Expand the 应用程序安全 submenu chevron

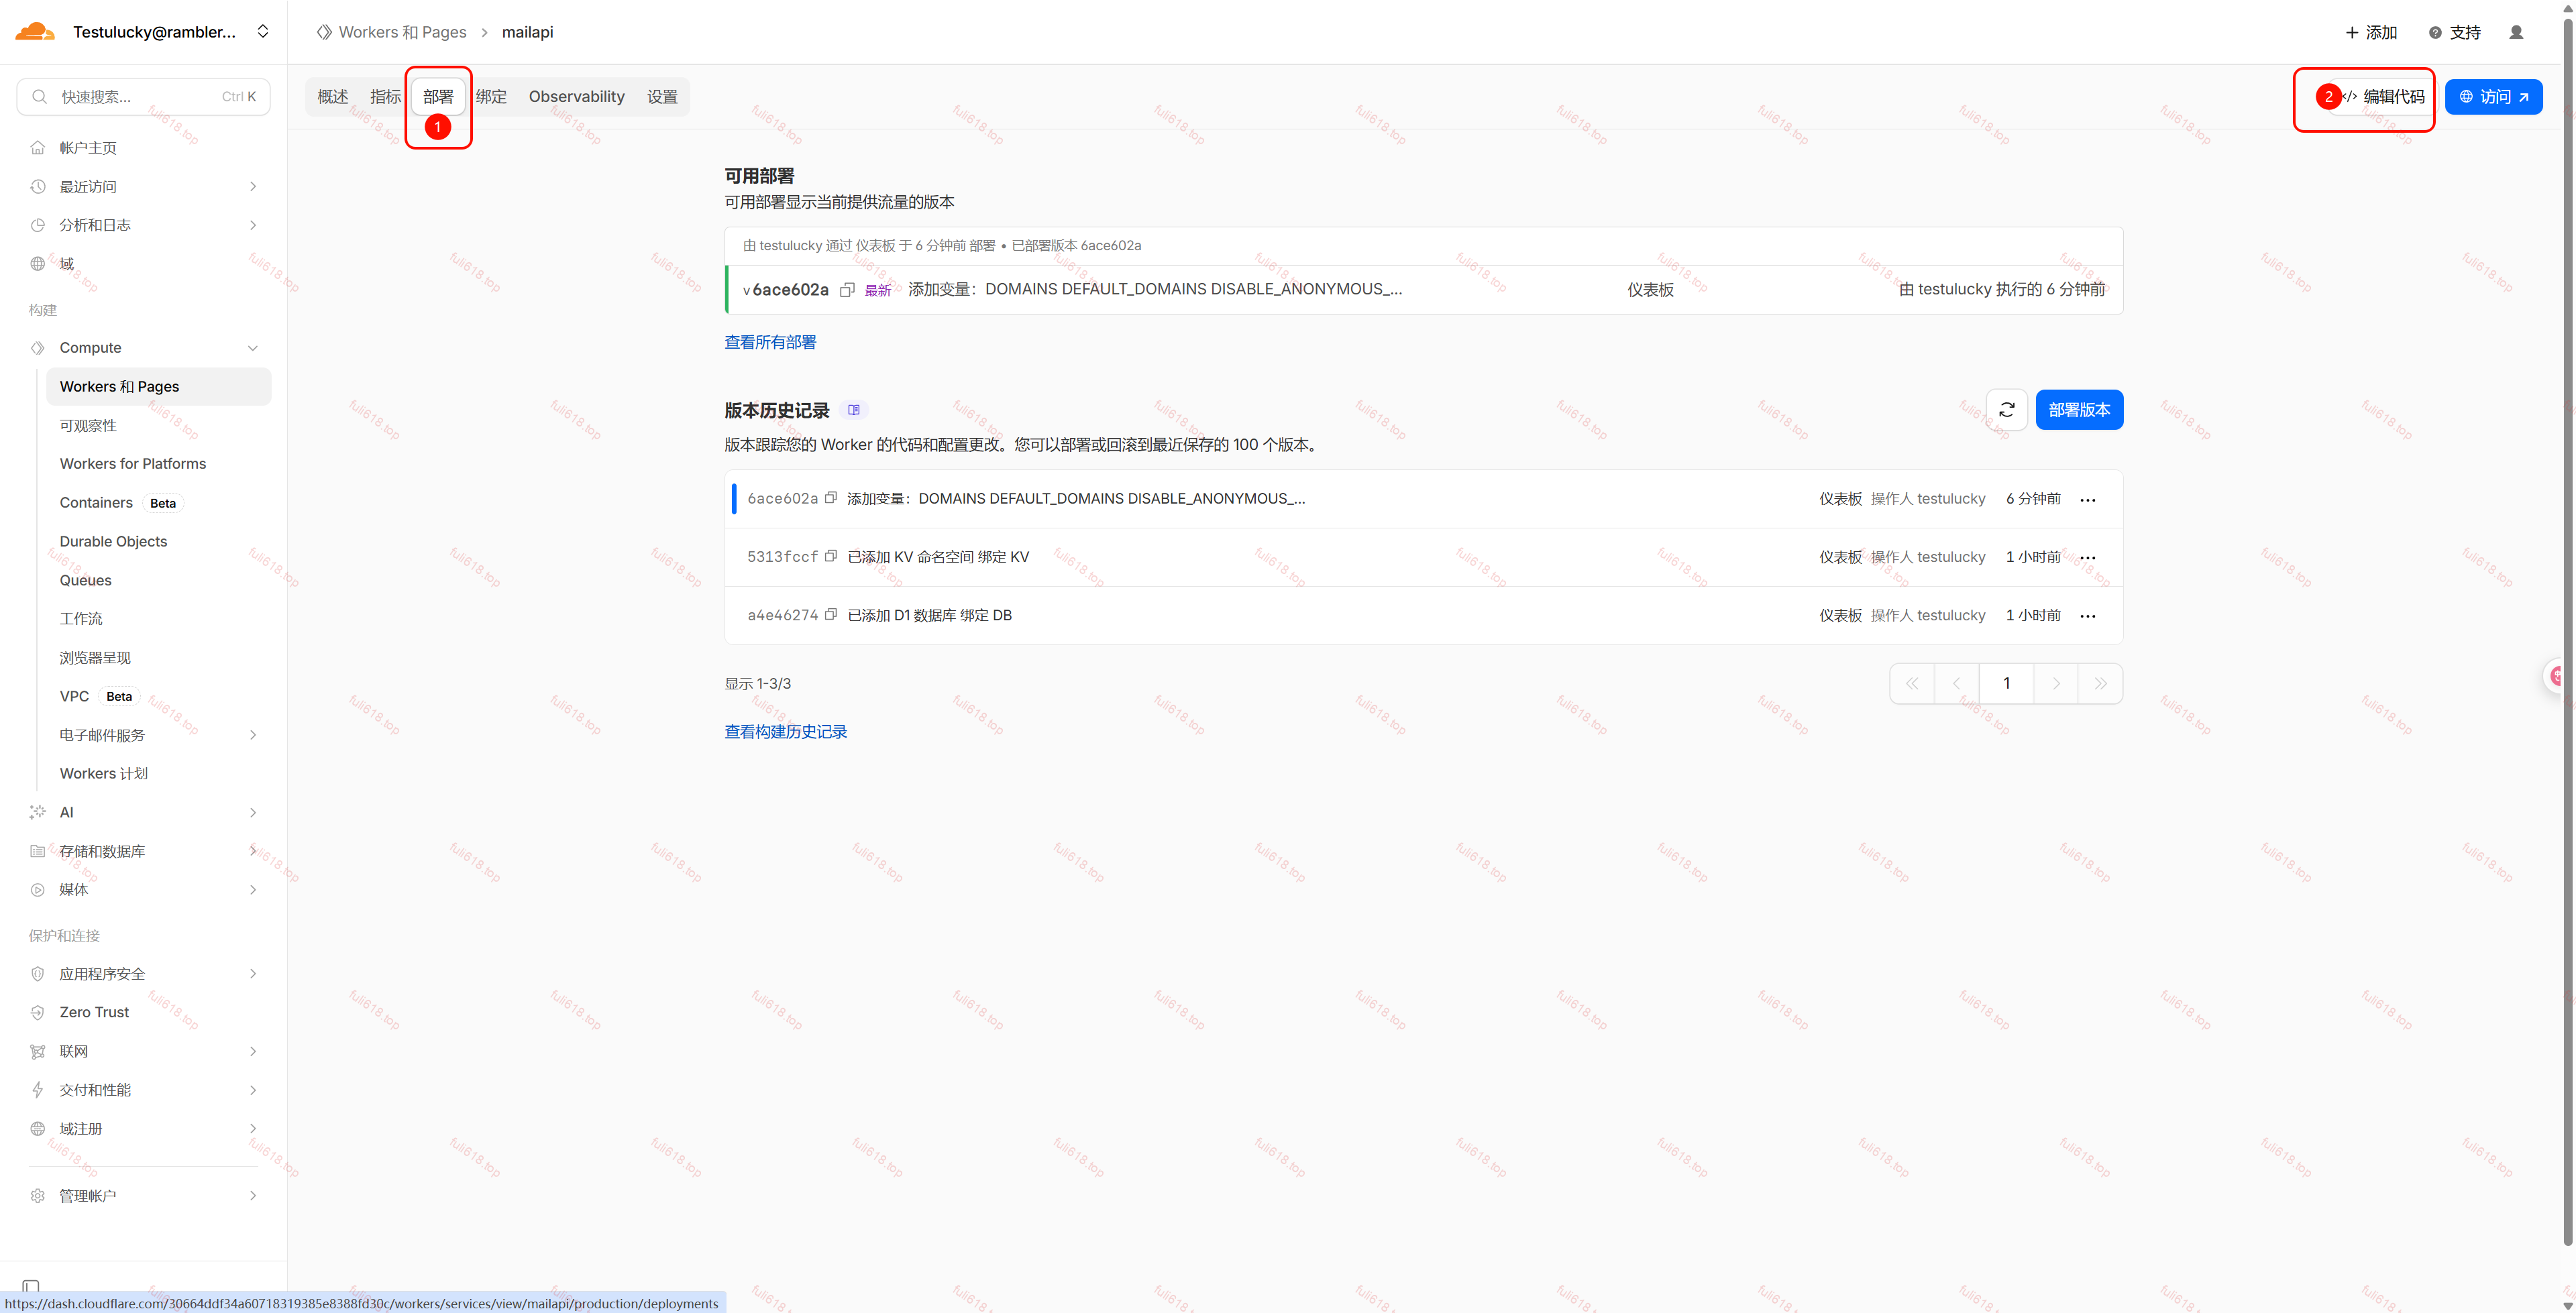(253, 974)
